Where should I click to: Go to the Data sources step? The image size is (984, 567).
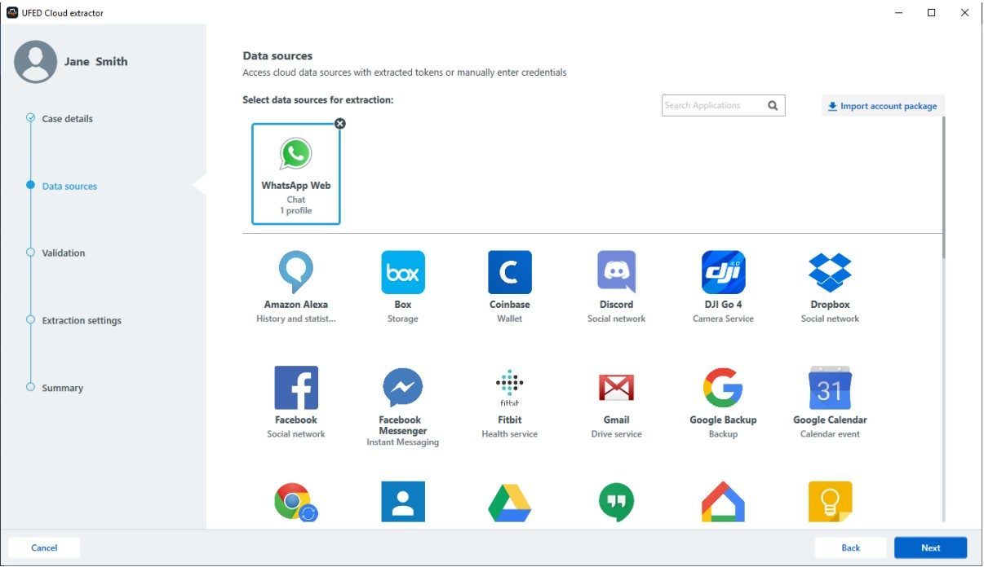(69, 187)
